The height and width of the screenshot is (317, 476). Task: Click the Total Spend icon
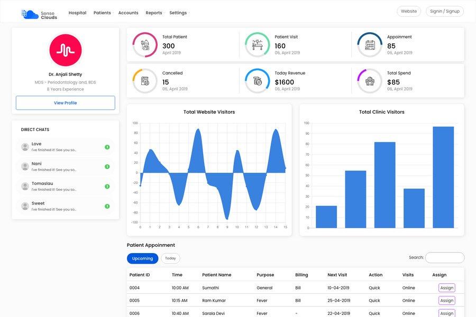370,81
